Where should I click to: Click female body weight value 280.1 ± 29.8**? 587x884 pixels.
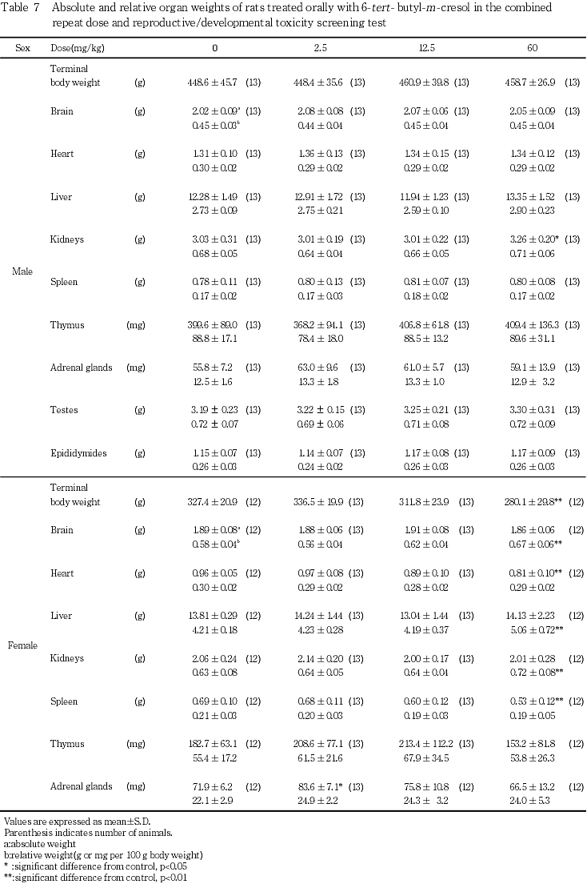pyautogui.click(x=533, y=502)
